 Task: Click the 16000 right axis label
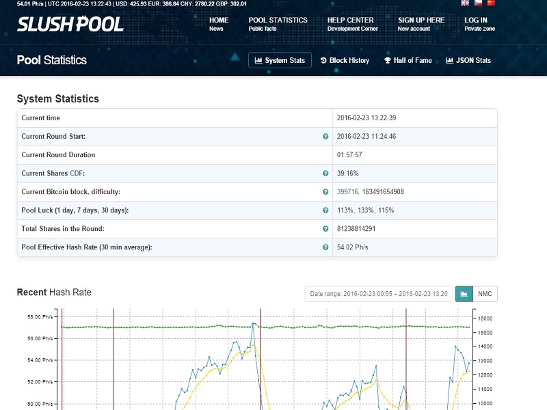pyautogui.click(x=485, y=318)
